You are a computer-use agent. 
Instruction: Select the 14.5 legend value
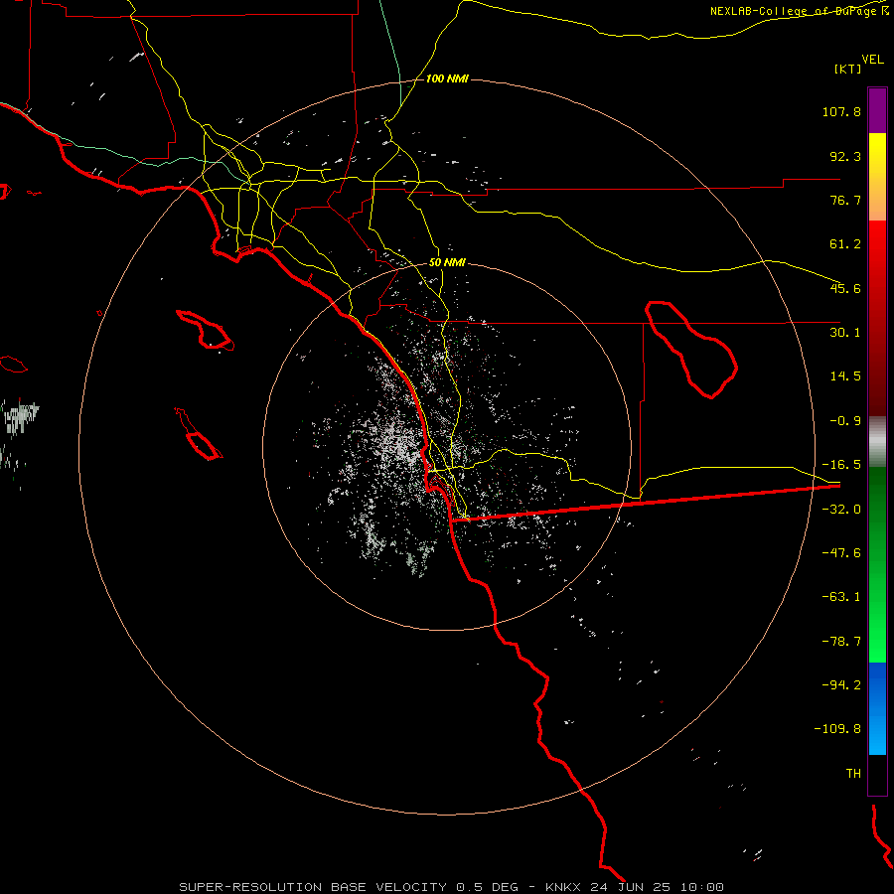click(845, 376)
